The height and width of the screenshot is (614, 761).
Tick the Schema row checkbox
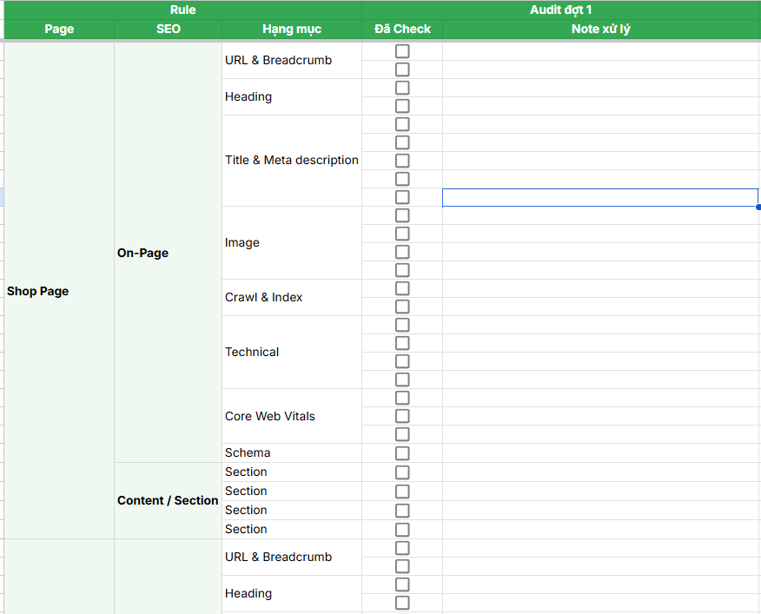402,453
